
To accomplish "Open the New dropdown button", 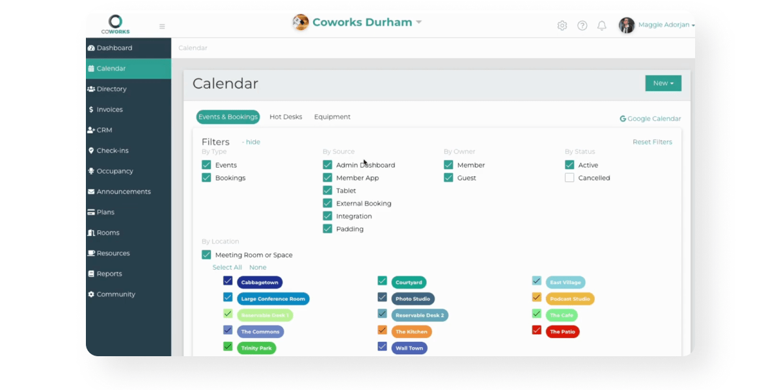I will (663, 83).
